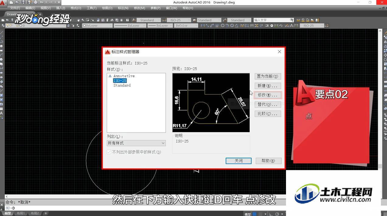387x216 pixels.
Task: Click the linear dimension tool icon
Action: tap(203, 26)
